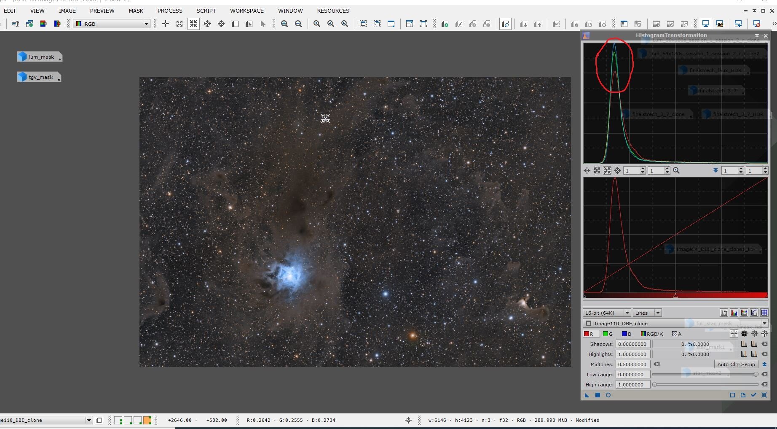Click the Zoom In magnifier in toolbar

pyautogui.click(x=284, y=24)
